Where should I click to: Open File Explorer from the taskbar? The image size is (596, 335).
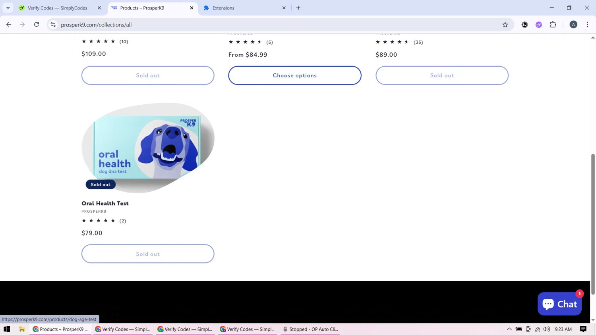(x=22, y=329)
